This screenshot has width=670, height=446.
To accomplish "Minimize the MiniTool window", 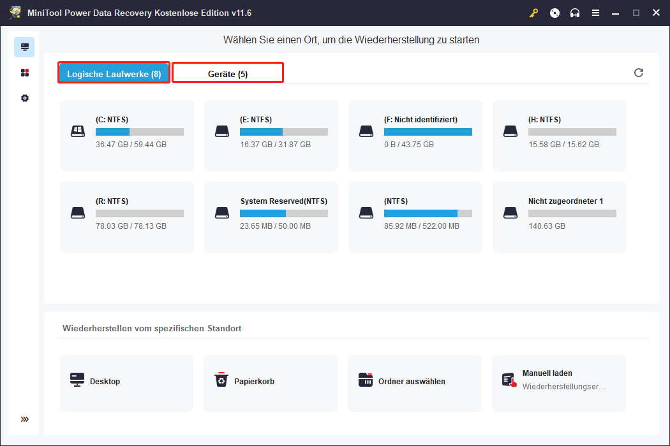I will [615, 13].
